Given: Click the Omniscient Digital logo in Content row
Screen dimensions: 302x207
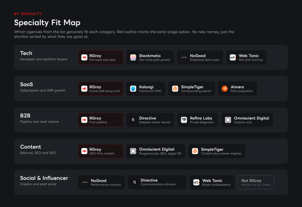Looking at the screenshot, I should point(133,151).
